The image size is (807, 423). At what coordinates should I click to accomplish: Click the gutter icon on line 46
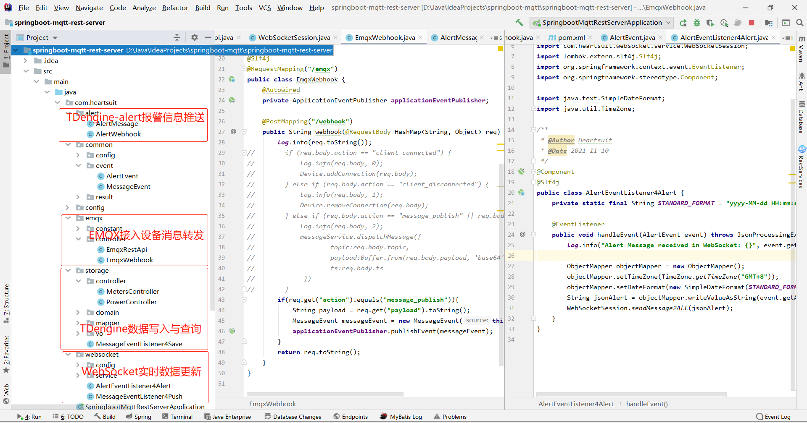(232, 331)
